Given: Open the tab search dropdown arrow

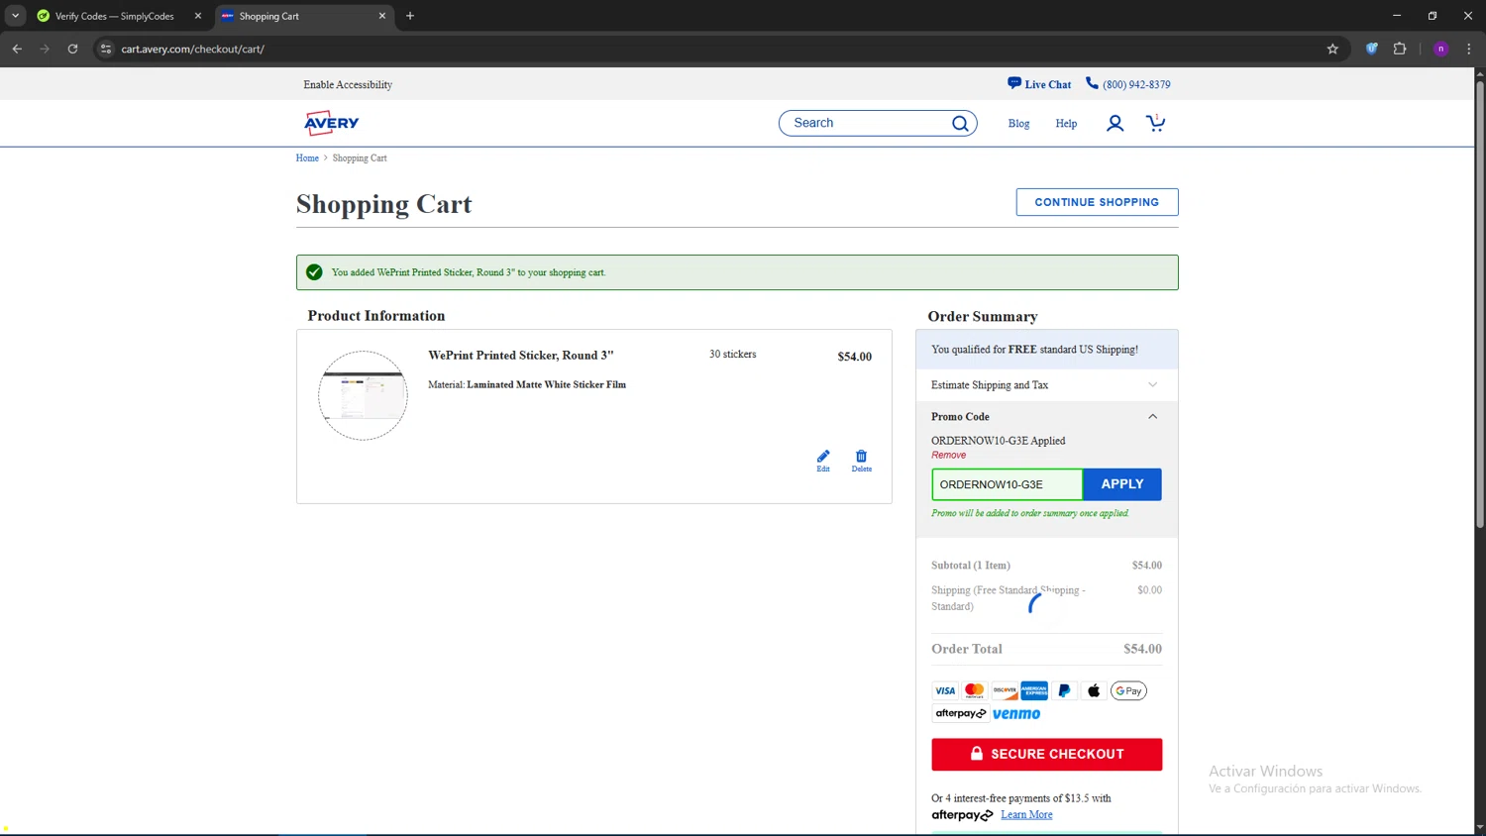Looking at the screenshot, I should click(x=15, y=16).
